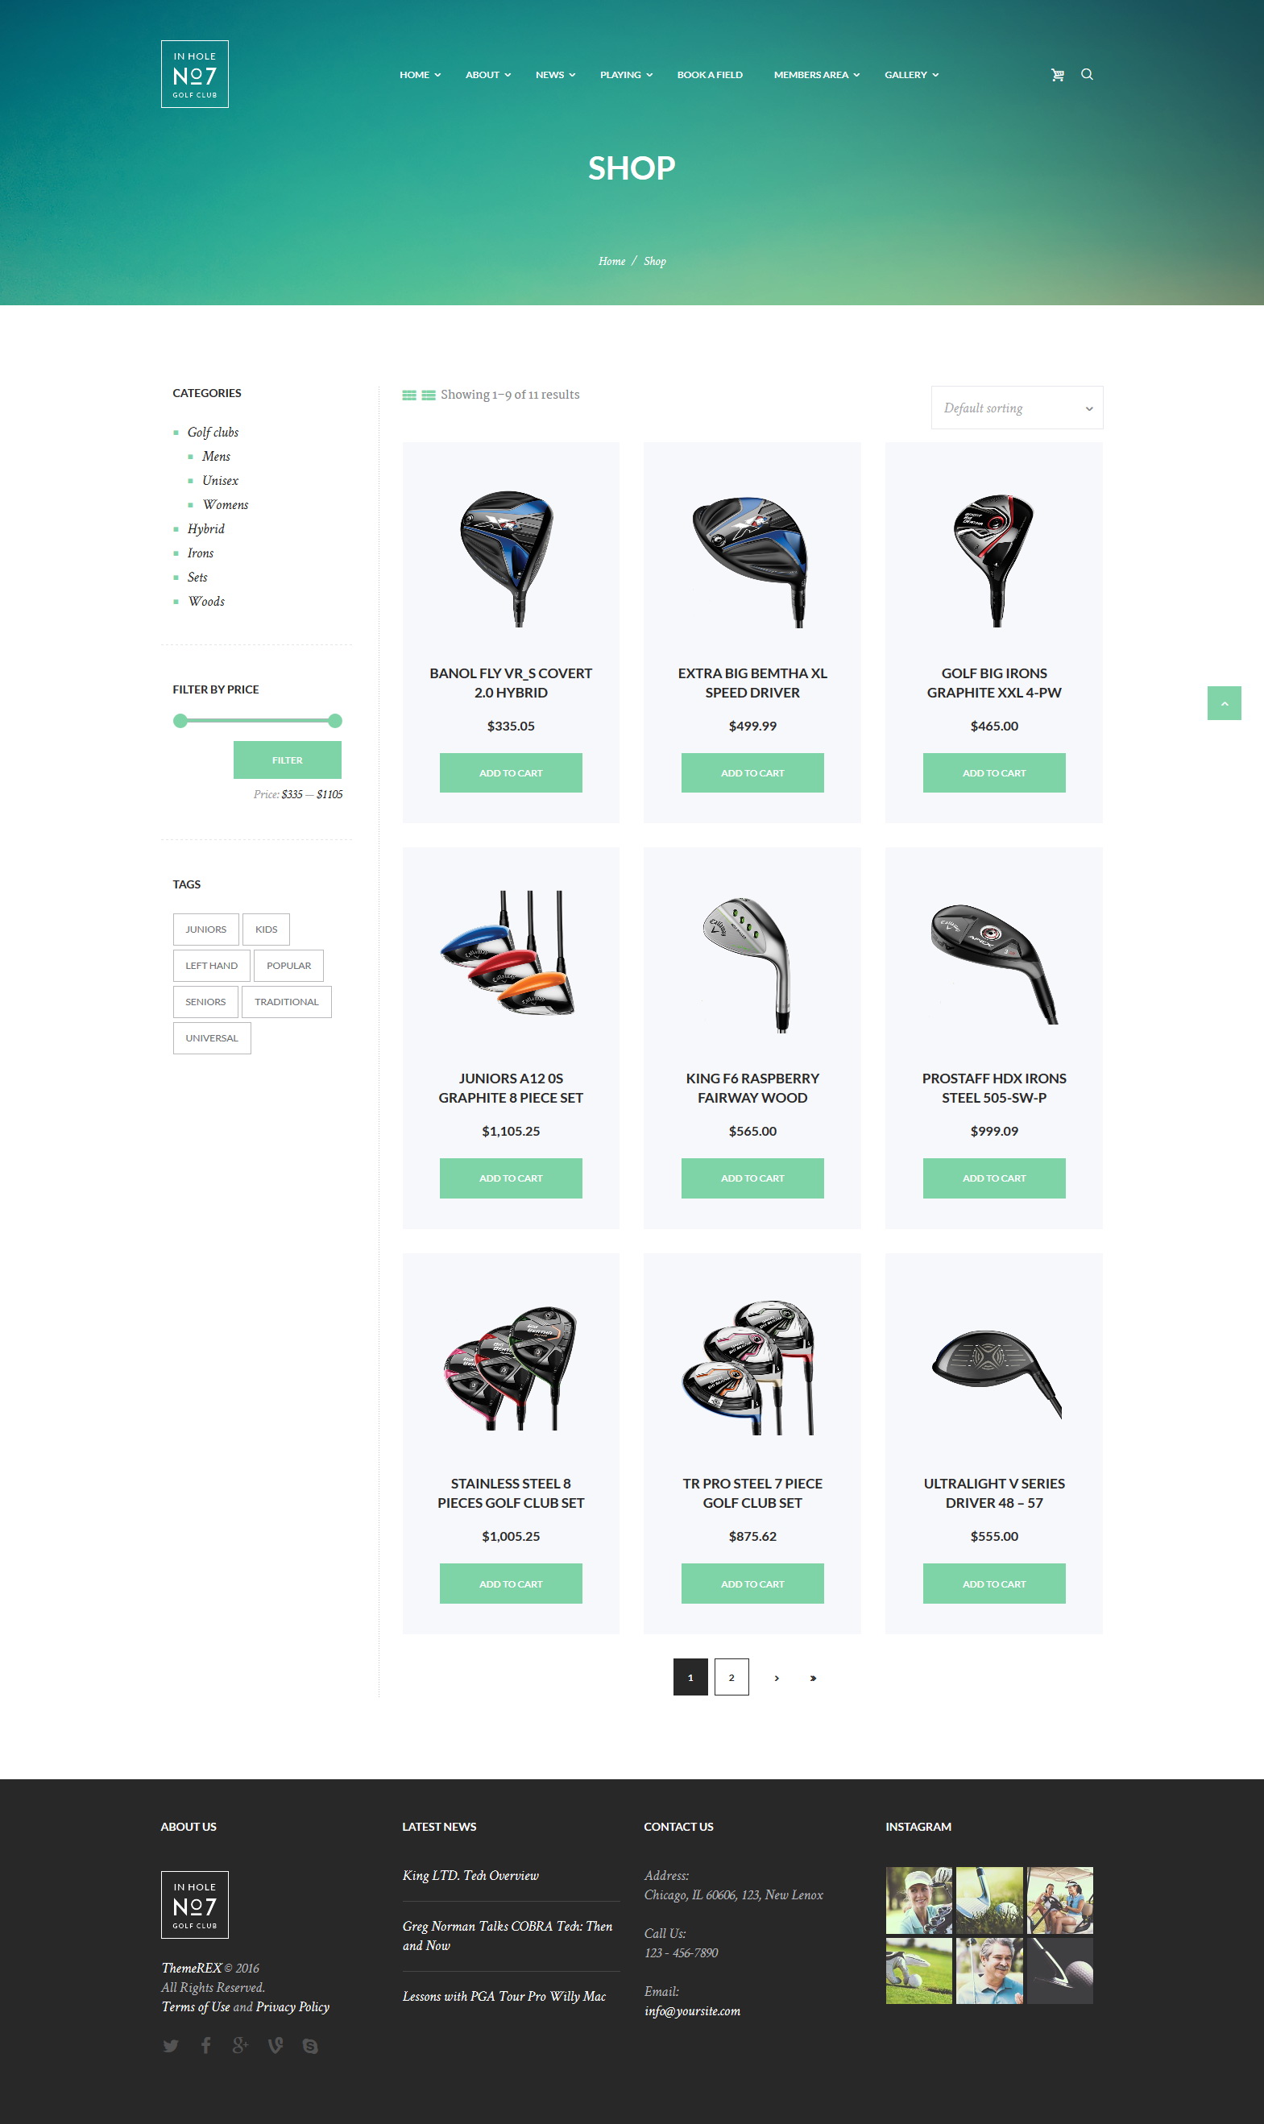This screenshot has height=2124, width=1264.
Task: Switch to the second list view icon
Action: point(429,395)
